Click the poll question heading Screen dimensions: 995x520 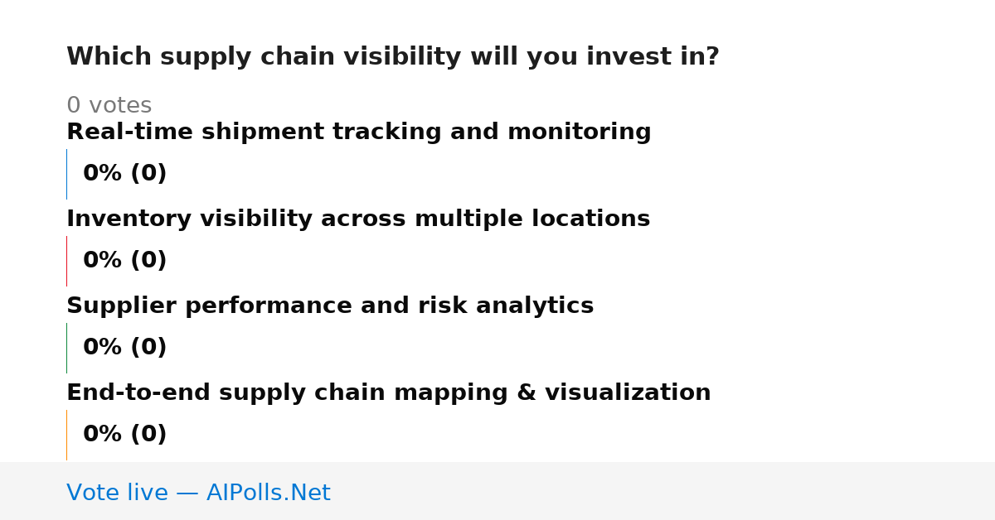coord(393,57)
